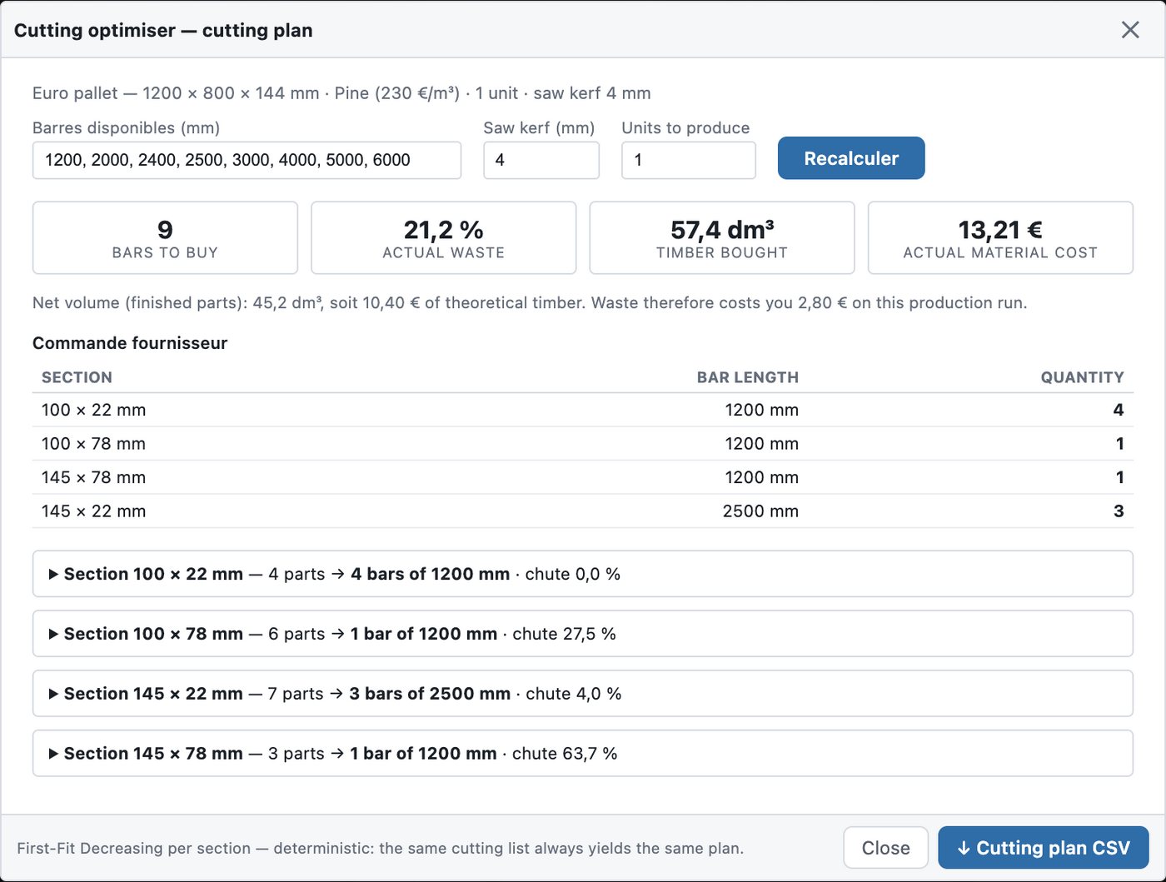Click the SECTION column header
The width and height of the screenshot is (1166, 882).
tap(77, 377)
